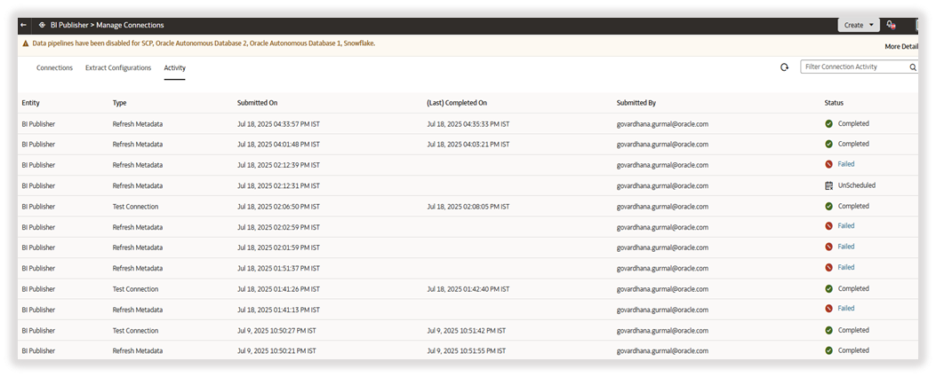Select 'Jul 9, 2025 10:51:55 PM IST' completed cell
The width and height of the screenshot is (936, 377).
(x=466, y=351)
